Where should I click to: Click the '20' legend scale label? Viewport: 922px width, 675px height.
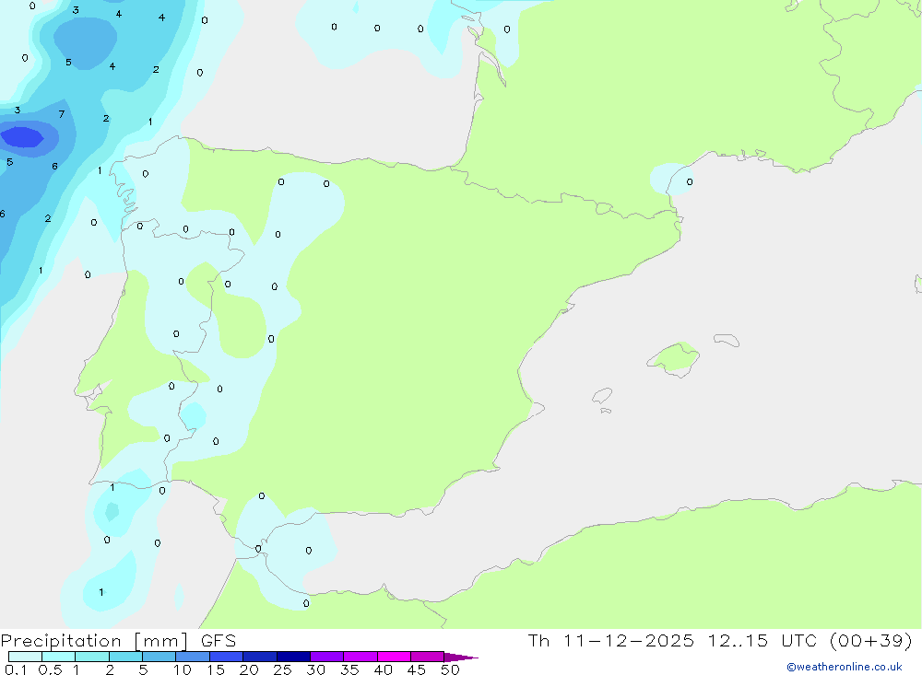[x=249, y=669]
